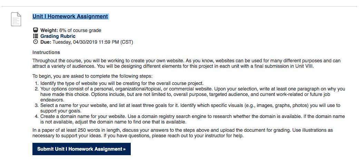Click the bold Due: label
The height and width of the screenshot is (161, 364).
click(46, 42)
